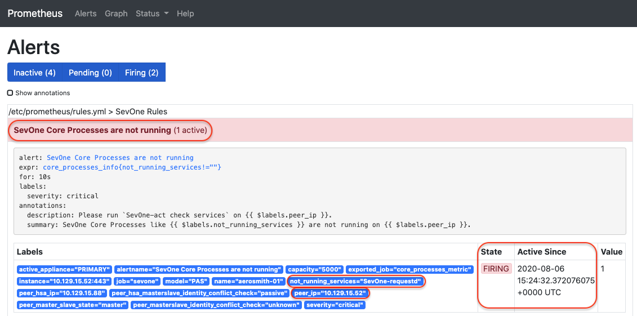
Task: Click the capacity="5000" label badge
Action: tap(315, 269)
